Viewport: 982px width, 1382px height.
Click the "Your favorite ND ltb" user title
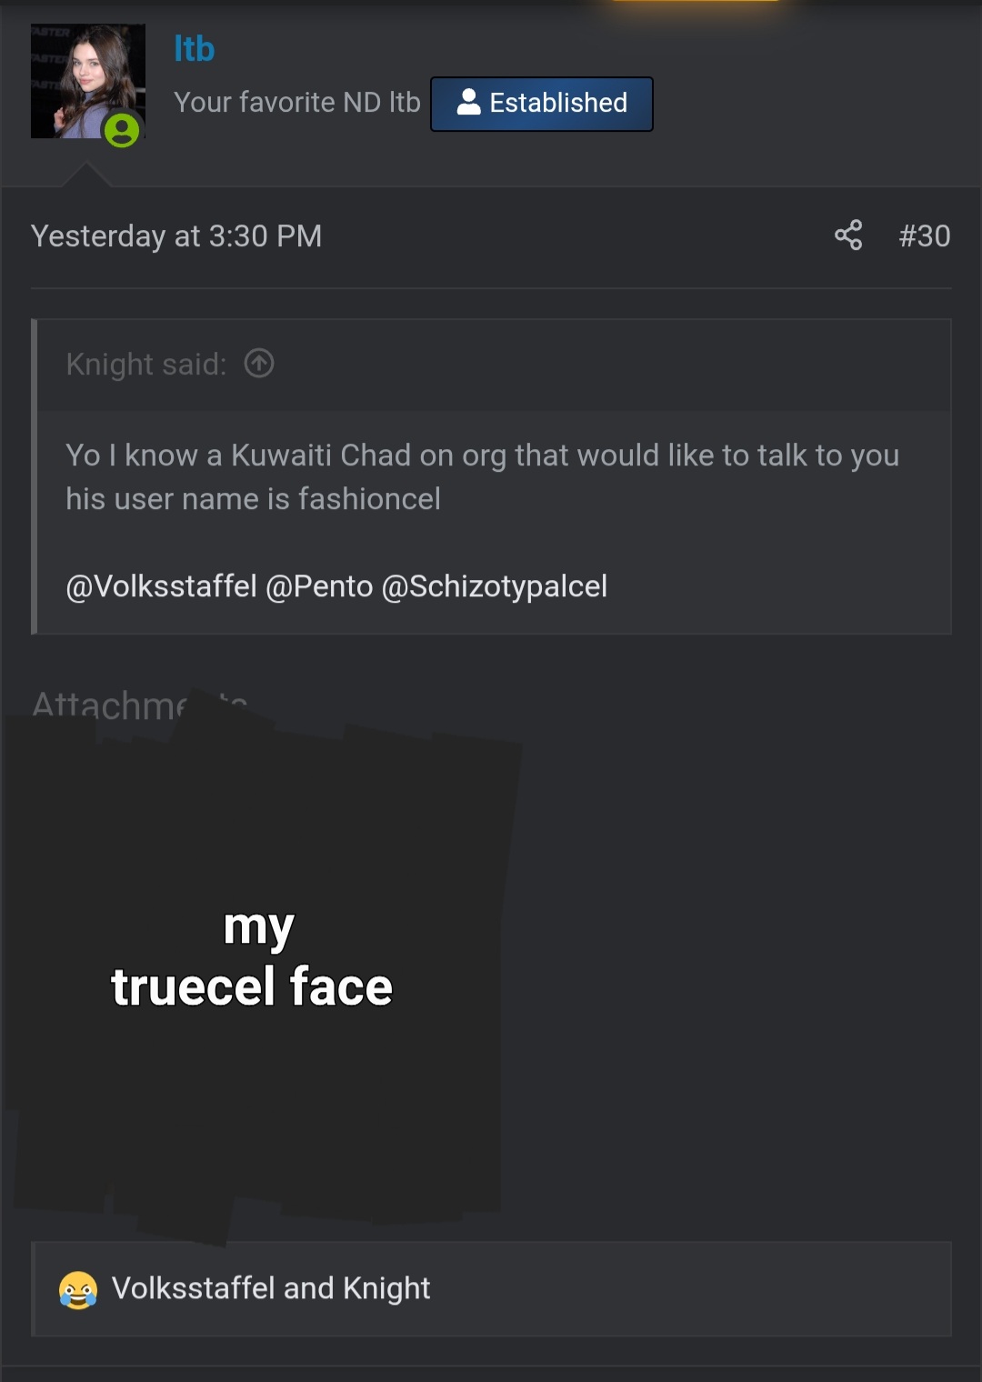click(x=297, y=103)
